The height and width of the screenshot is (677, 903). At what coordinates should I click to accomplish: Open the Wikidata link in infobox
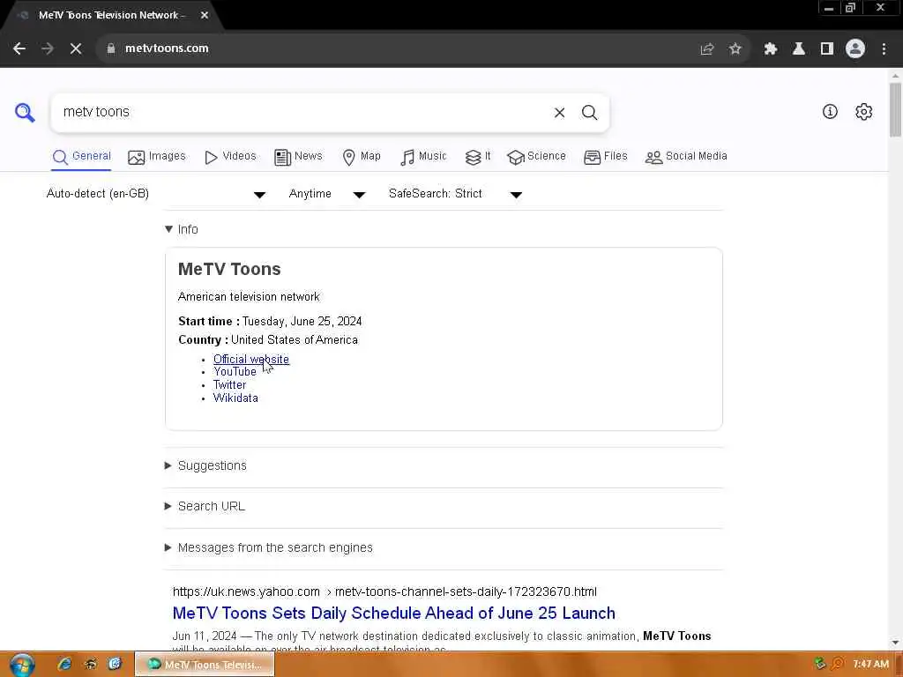point(235,398)
